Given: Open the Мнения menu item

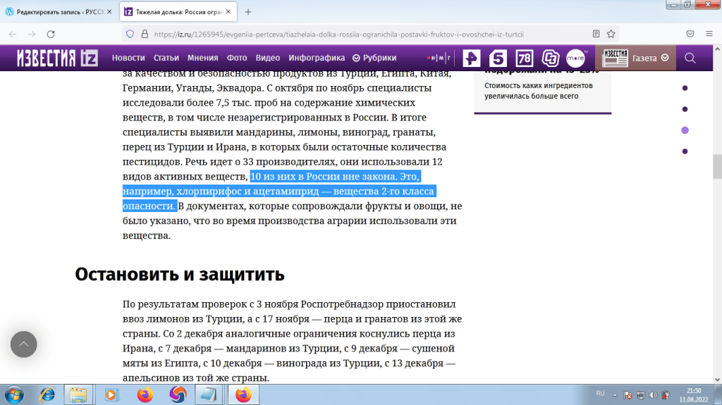Looking at the screenshot, I should (x=202, y=58).
